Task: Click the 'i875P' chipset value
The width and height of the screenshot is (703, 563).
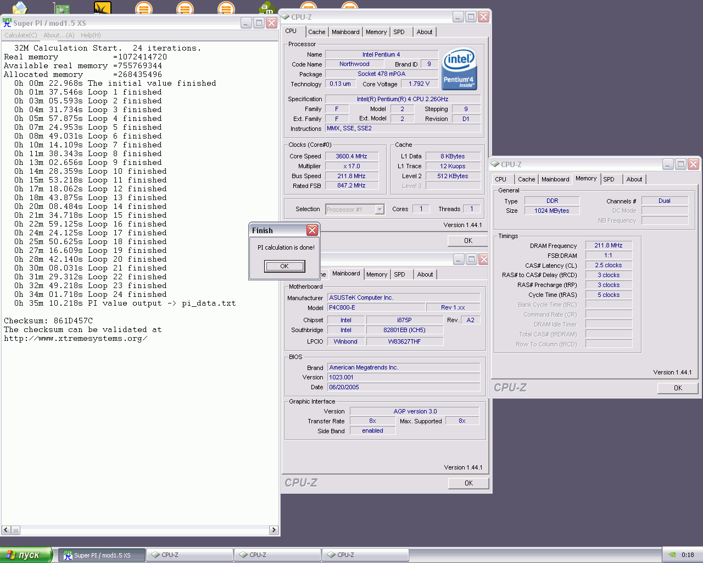Action: point(404,320)
